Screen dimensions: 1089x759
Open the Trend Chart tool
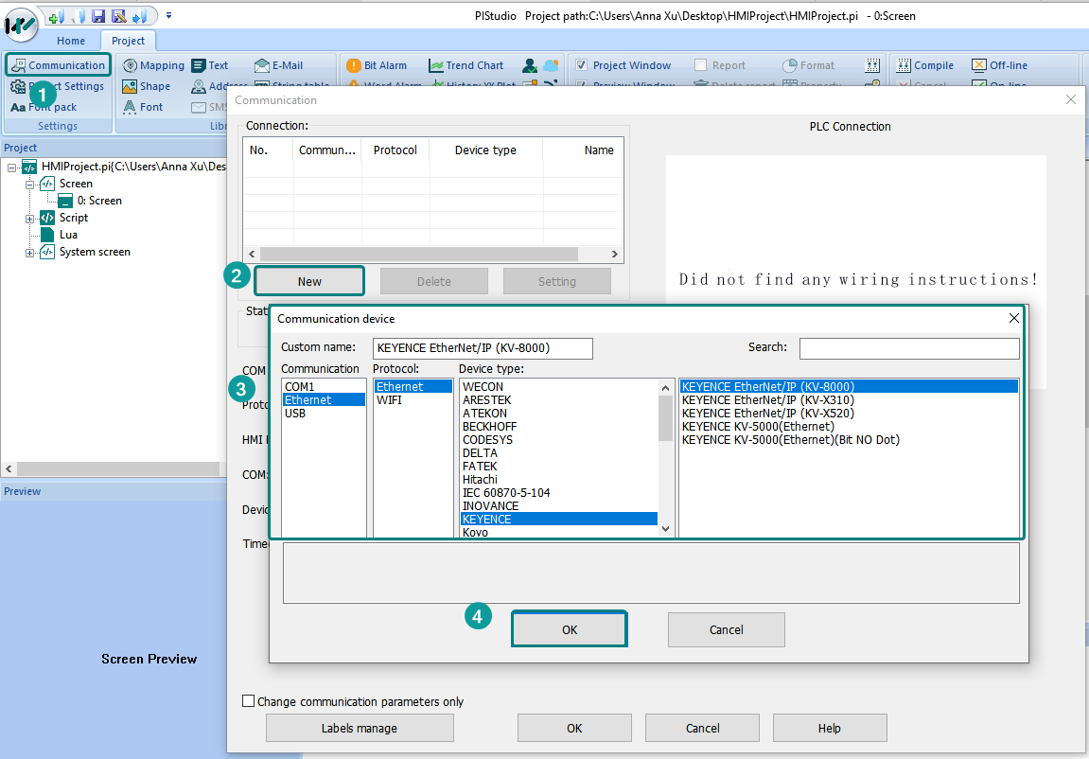click(x=466, y=65)
